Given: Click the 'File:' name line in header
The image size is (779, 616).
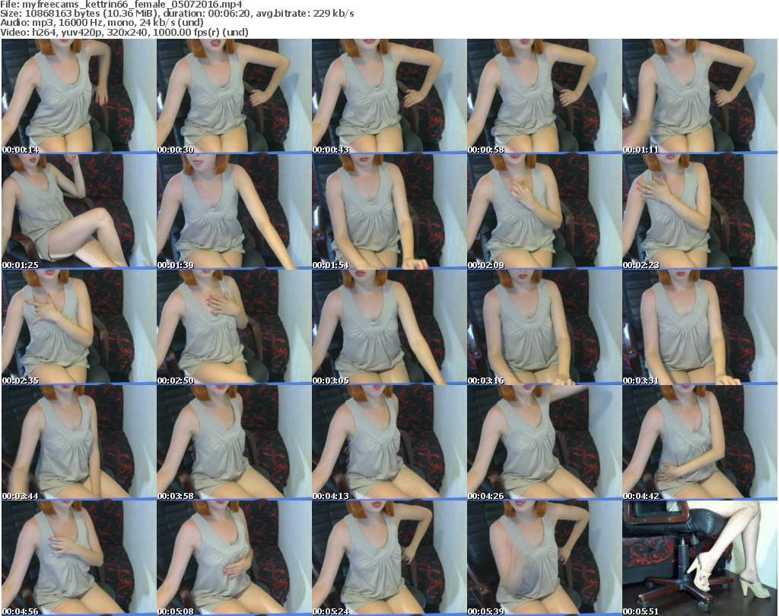Looking at the screenshot, I should click(121, 5).
